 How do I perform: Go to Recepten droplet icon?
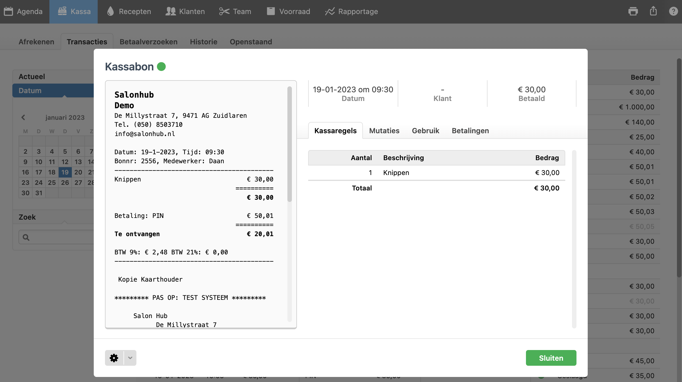click(111, 11)
